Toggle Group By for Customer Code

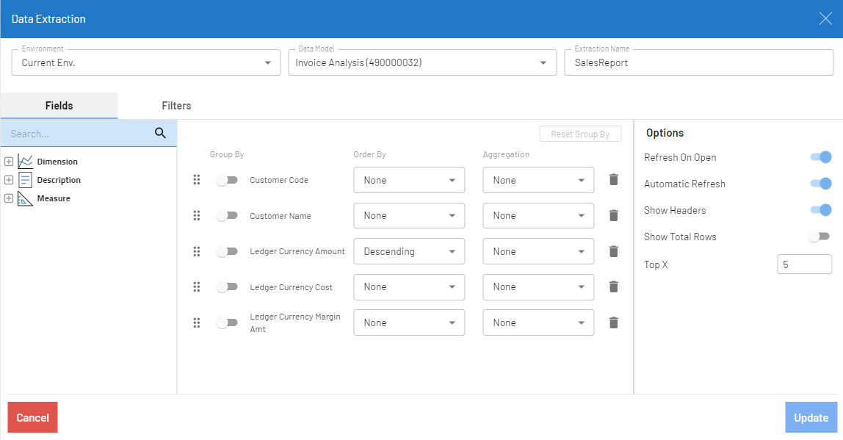point(227,180)
